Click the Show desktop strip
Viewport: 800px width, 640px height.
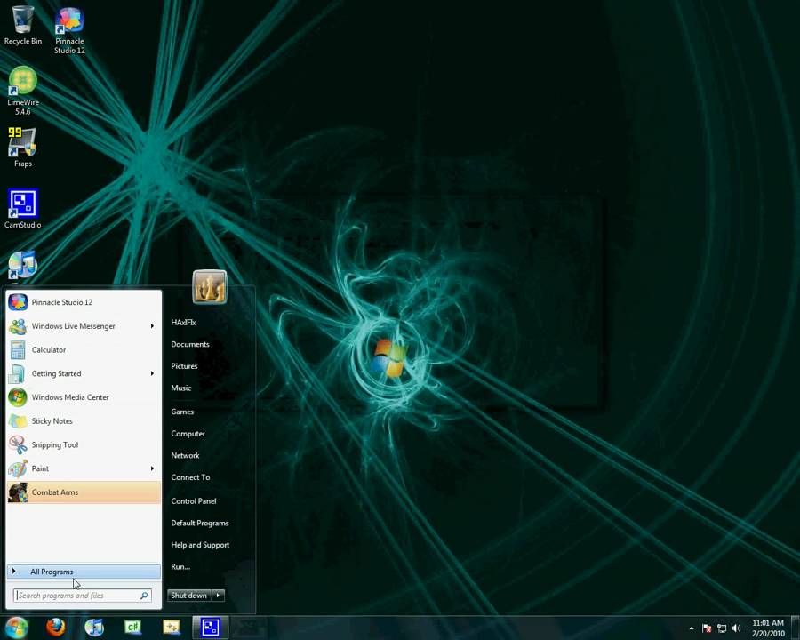click(795, 628)
